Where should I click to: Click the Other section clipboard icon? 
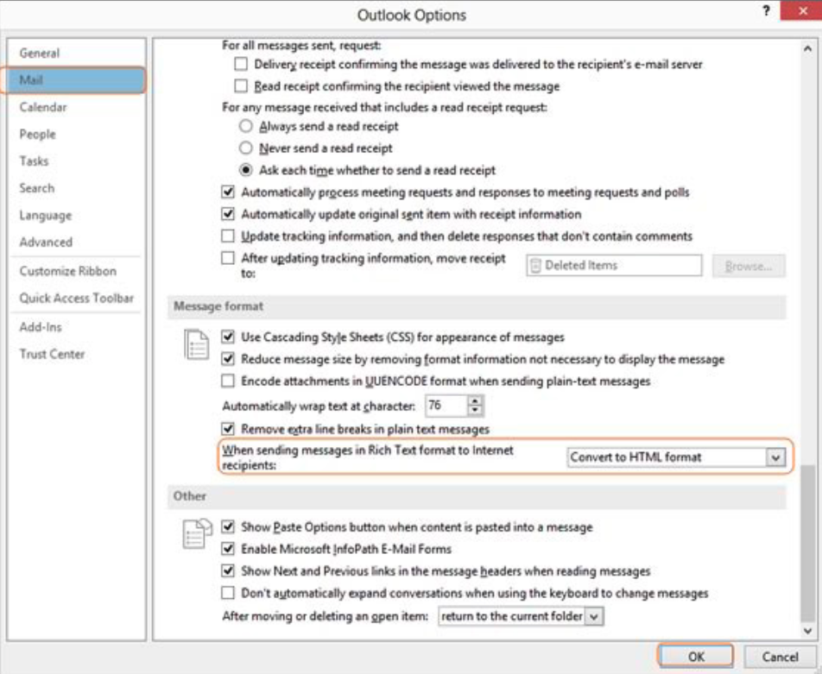tap(197, 535)
